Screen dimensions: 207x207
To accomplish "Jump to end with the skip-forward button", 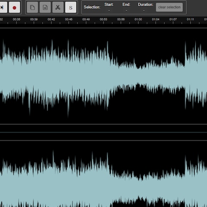I will click(x=3, y=7).
